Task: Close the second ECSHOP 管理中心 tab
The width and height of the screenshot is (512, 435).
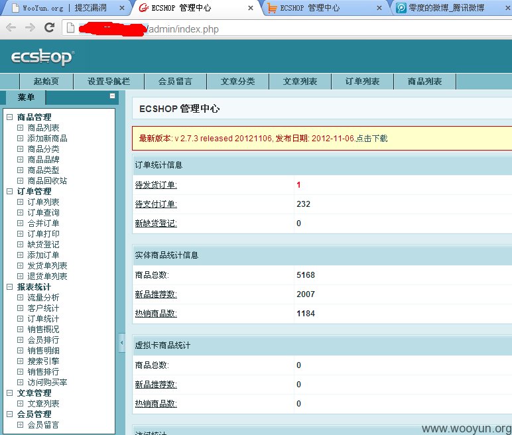Action: pyautogui.click(x=379, y=8)
